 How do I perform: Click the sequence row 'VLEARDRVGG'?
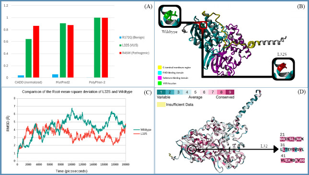tap(292, 161)
